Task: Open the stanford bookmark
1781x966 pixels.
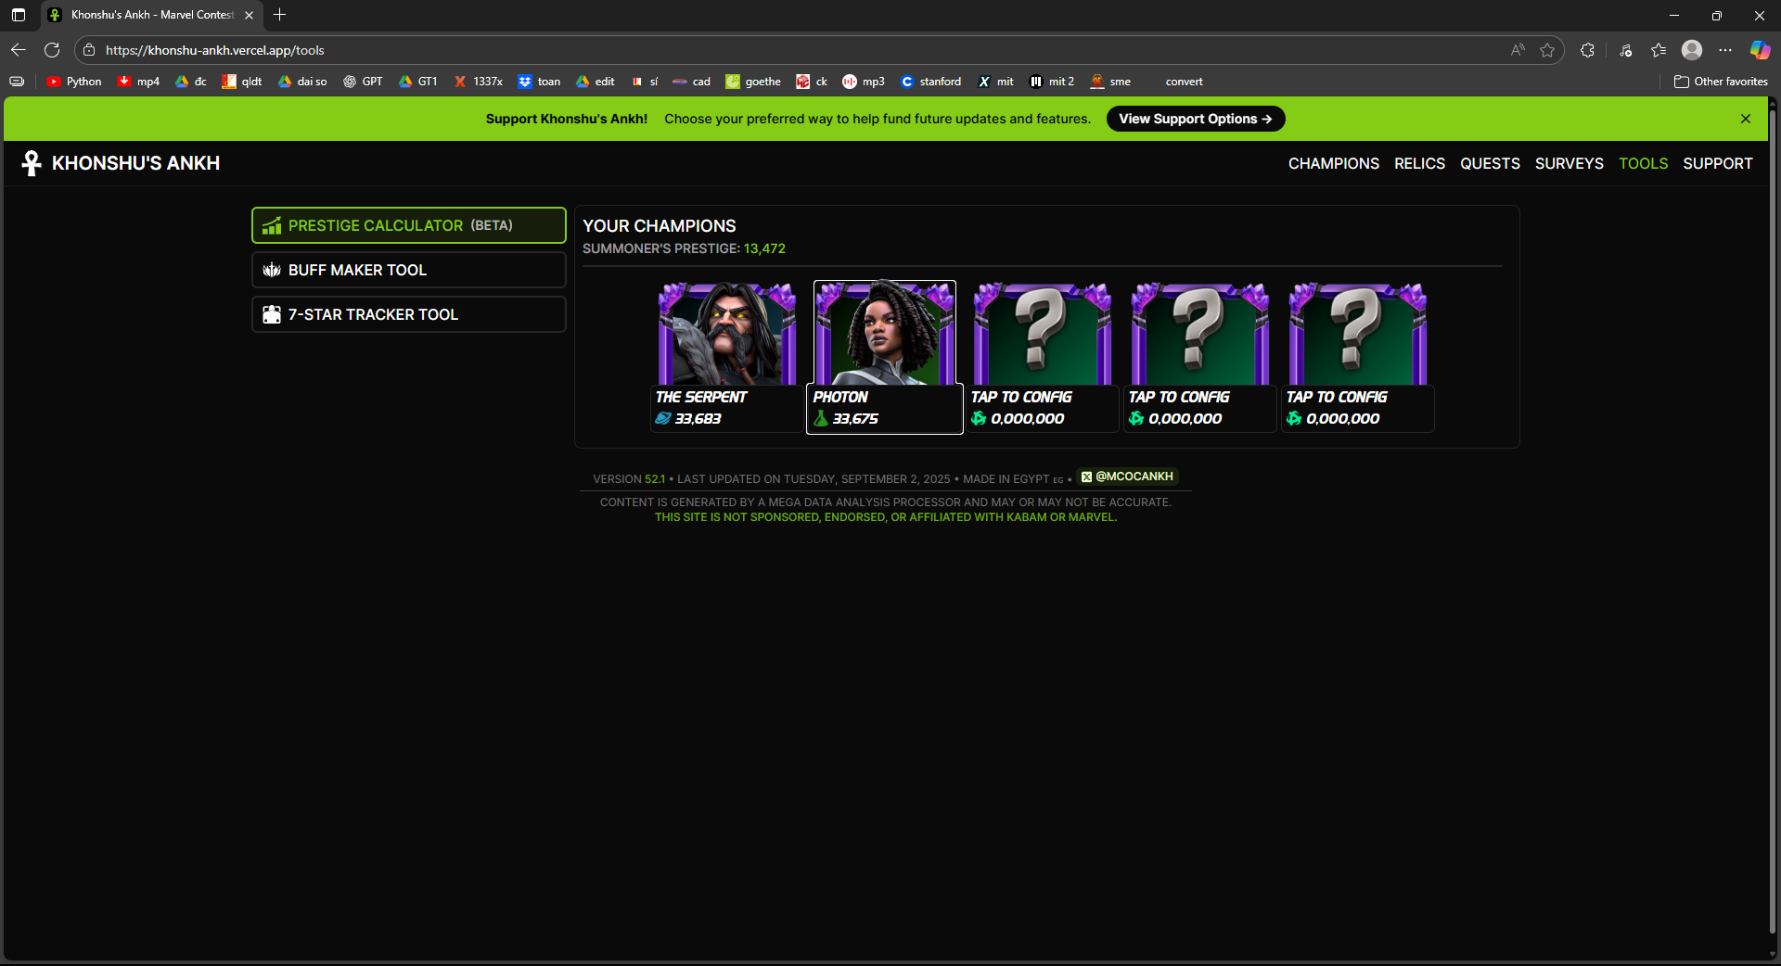Action: click(x=931, y=82)
